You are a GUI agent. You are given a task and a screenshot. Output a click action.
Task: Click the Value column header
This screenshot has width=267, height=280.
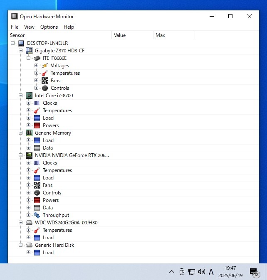pos(133,35)
